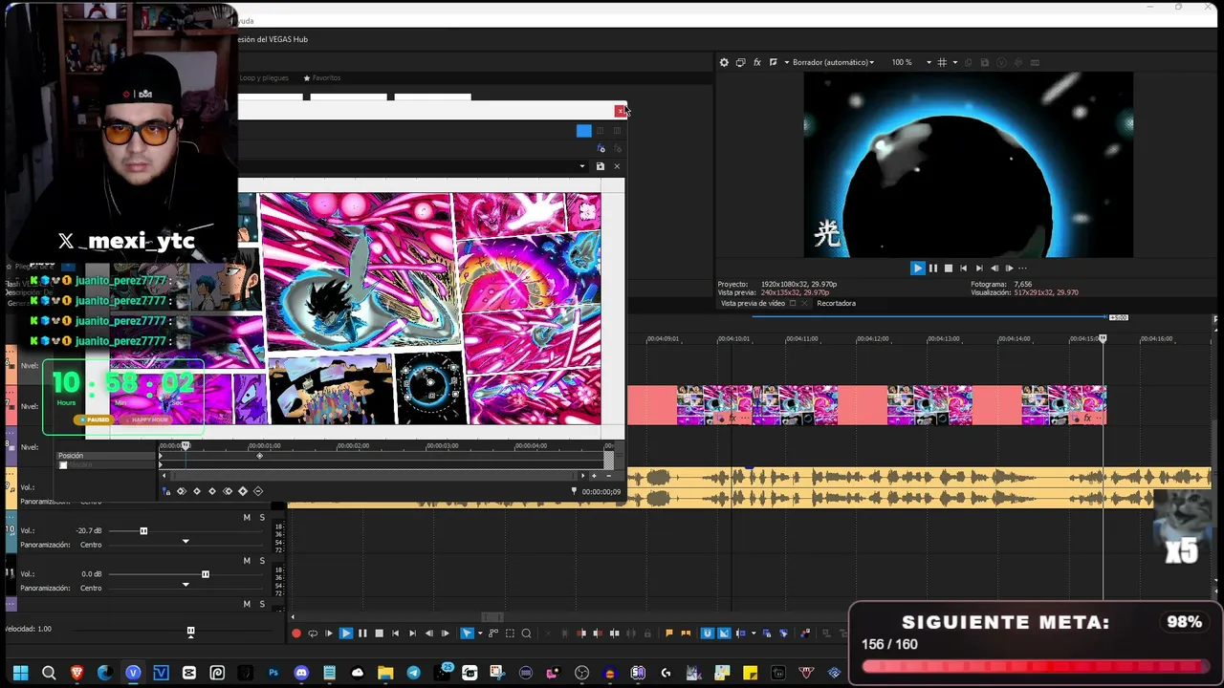Select the Envelope edit tool

[493, 634]
